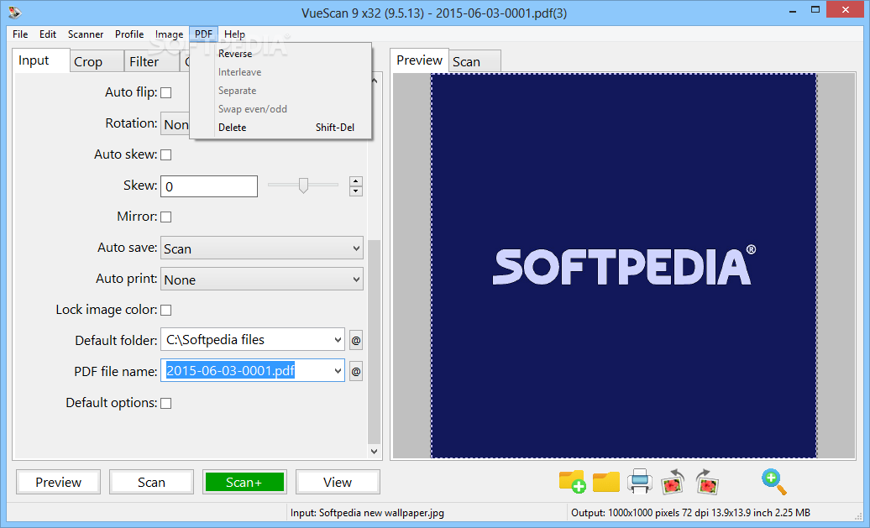
Task: Open the Image menu
Action: click(x=170, y=34)
